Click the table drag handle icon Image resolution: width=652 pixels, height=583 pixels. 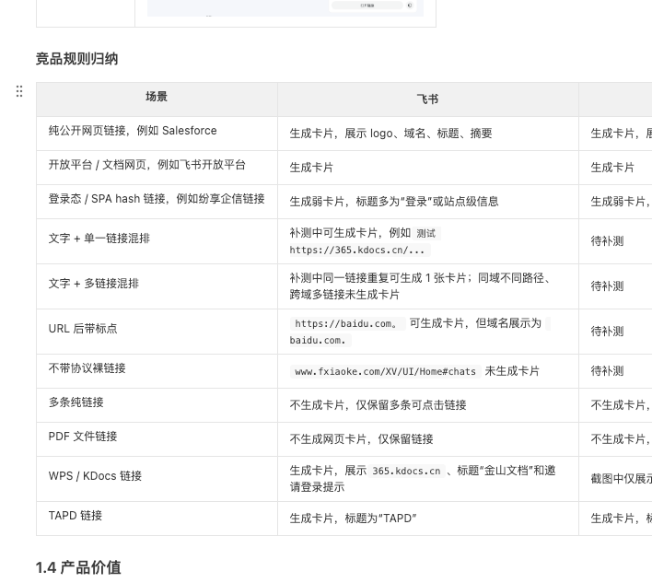click(x=19, y=91)
